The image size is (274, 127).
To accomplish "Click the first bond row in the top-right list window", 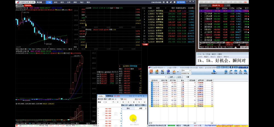I will click(224, 11).
